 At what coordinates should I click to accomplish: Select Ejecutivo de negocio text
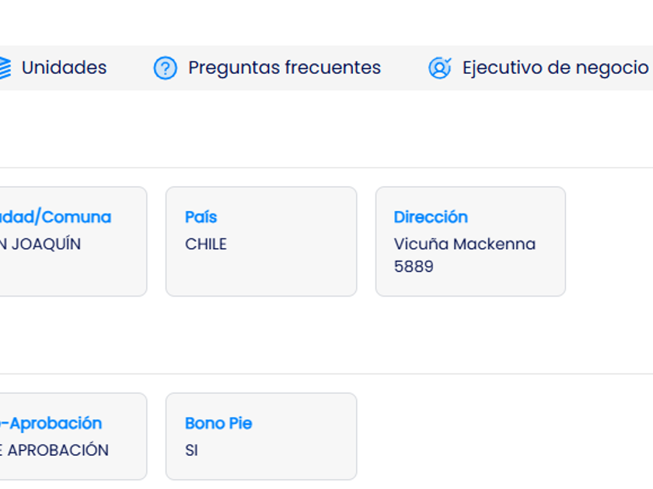[555, 68]
